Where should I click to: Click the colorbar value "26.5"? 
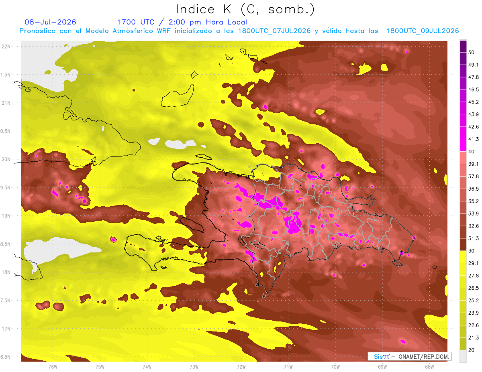click(473, 288)
